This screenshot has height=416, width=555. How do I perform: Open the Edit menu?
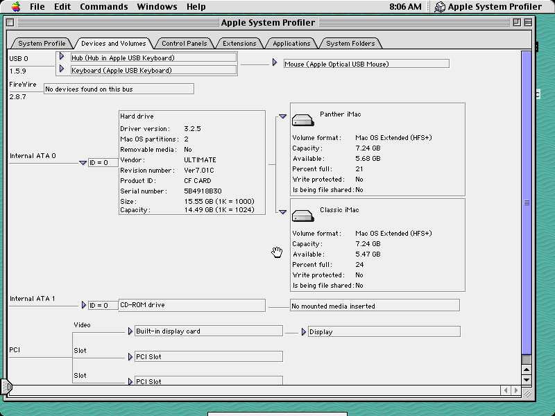point(62,7)
